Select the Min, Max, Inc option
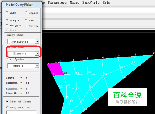 [7, 107]
